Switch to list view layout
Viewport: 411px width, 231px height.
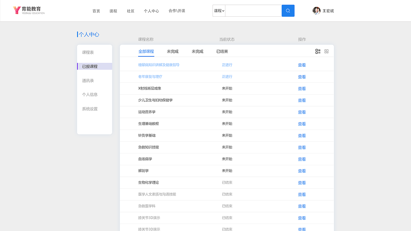pos(318,51)
